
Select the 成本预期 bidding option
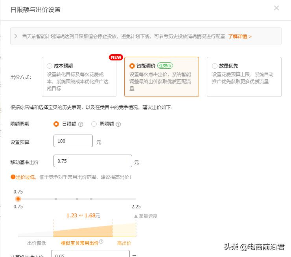pyautogui.click(x=79, y=77)
